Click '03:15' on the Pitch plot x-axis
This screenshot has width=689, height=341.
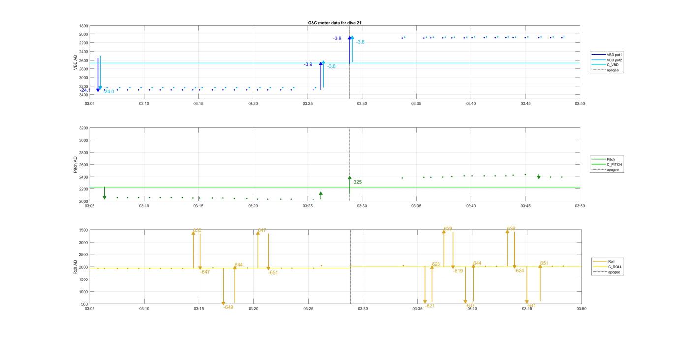click(198, 206)
